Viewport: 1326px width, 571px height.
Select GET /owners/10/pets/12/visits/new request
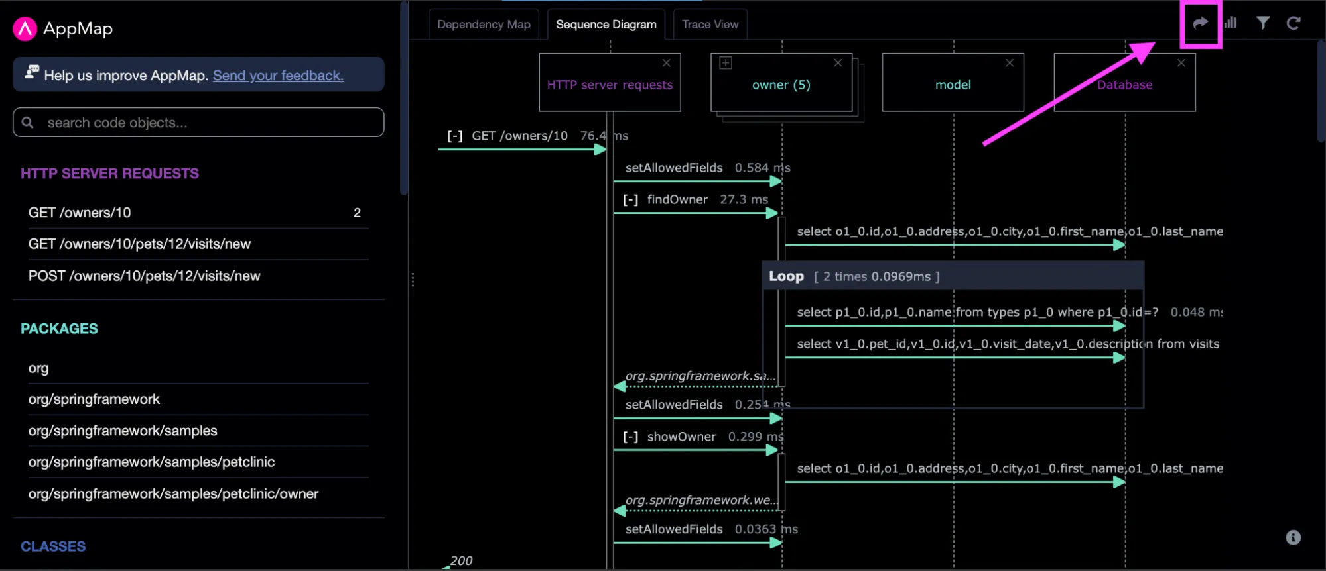pyautogui.click(x=198, y=244)
